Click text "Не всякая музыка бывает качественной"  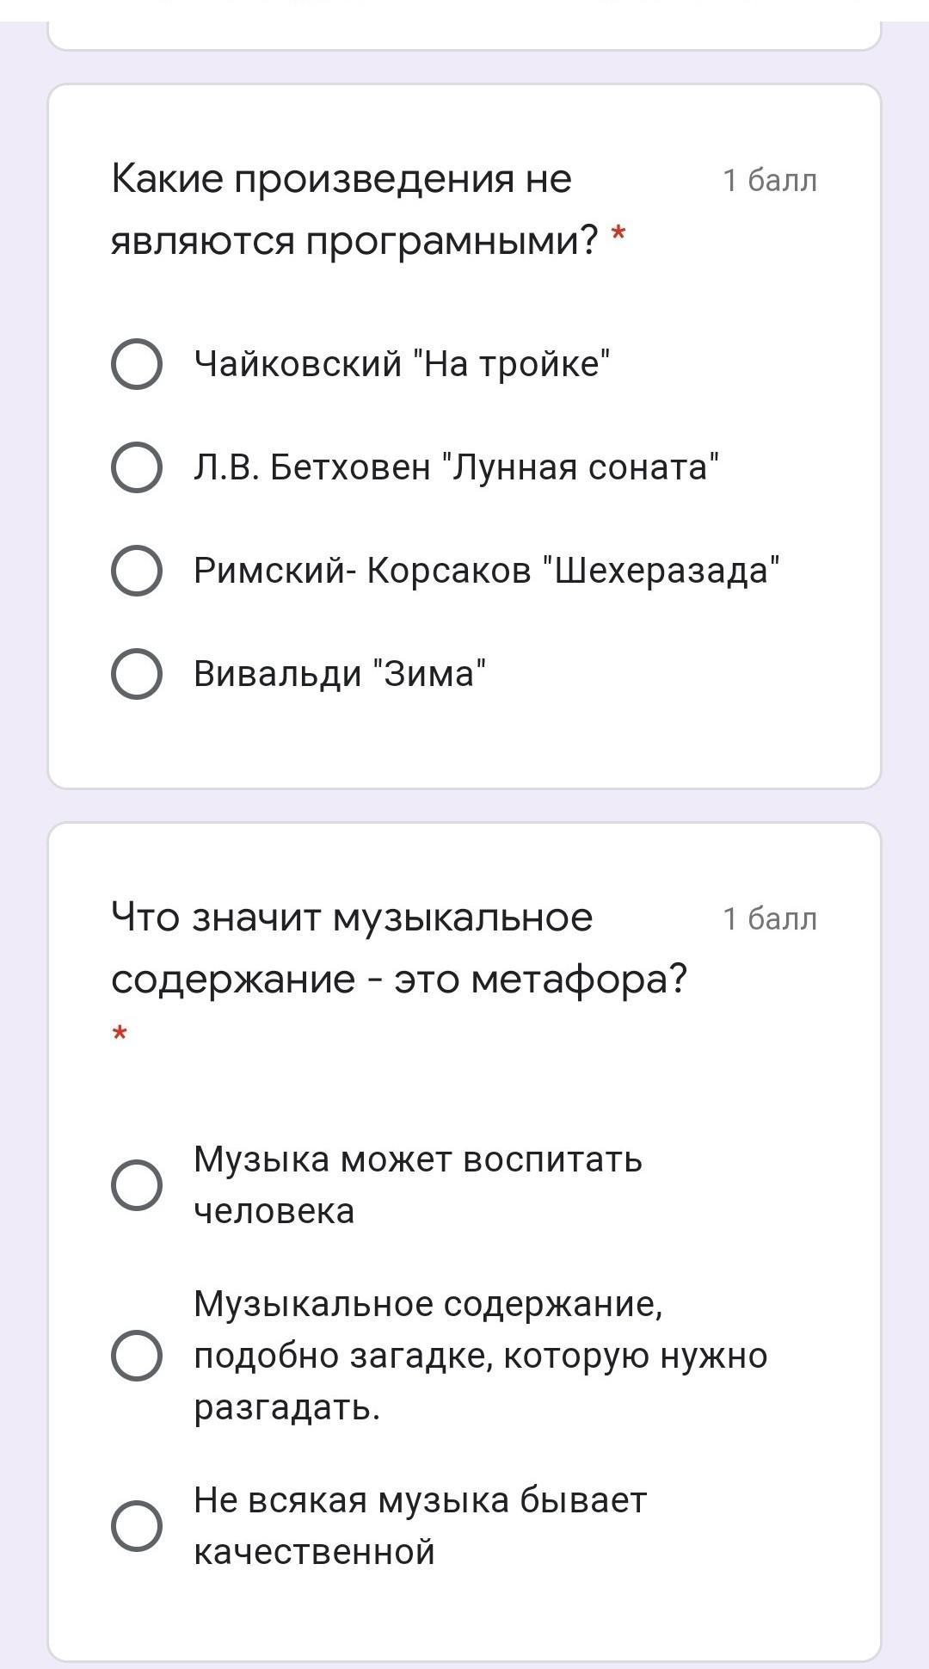[419, 1525]
